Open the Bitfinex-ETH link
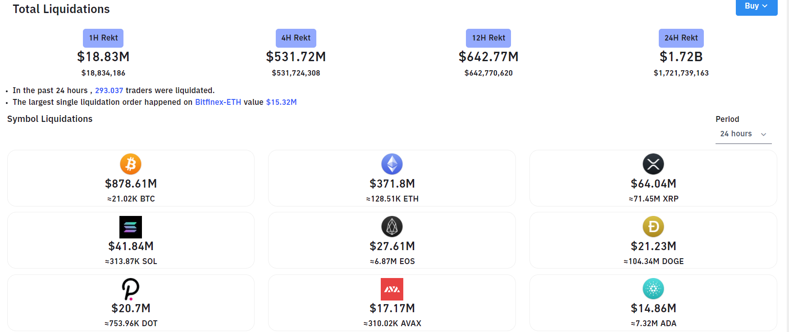789x332 pixels. point(218,102)
